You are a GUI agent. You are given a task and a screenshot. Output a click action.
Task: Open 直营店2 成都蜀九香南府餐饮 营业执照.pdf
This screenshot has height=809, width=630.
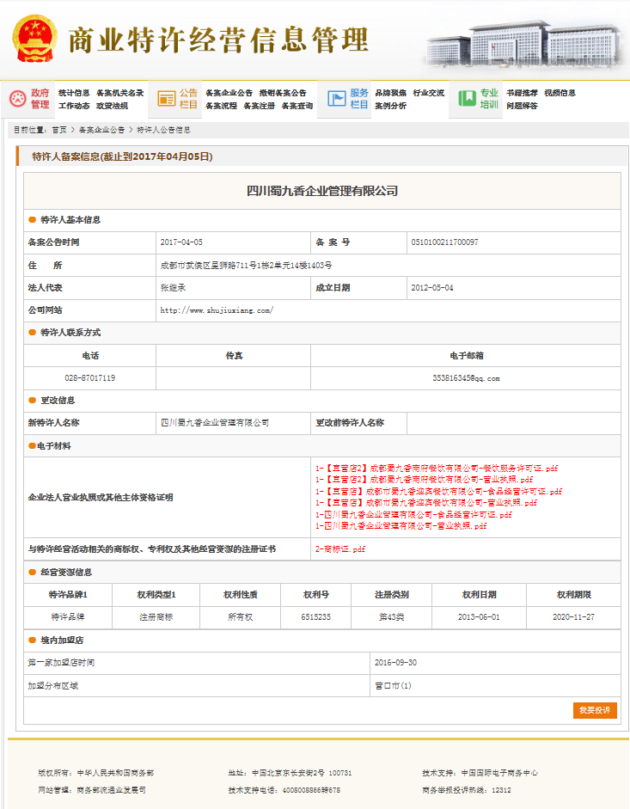click(x=424, y=480)
